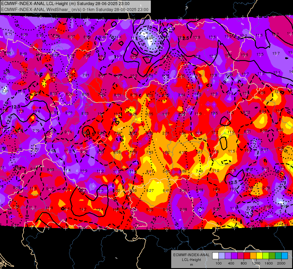Click the lime yellow-green legend swatch
Screen dimensions: 293x269
(266, 256)
